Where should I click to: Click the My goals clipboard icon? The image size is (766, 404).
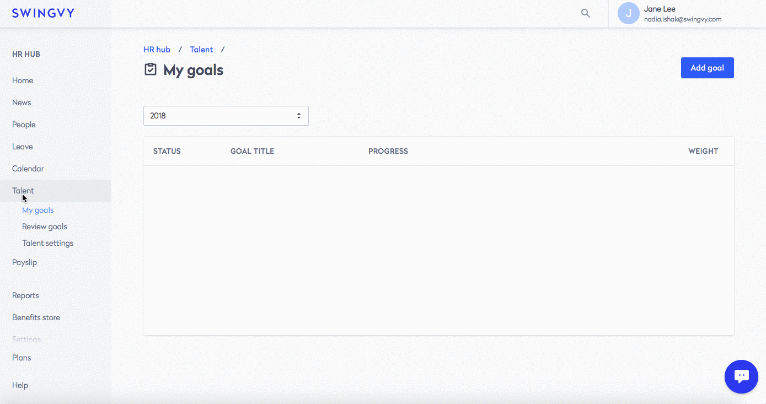tap(150, 69)
